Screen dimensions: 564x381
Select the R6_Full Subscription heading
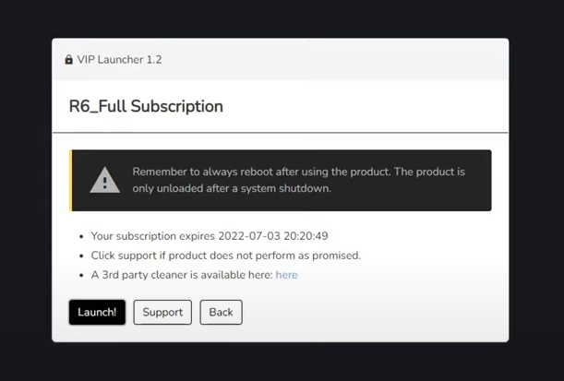click(x=146, y=106)
